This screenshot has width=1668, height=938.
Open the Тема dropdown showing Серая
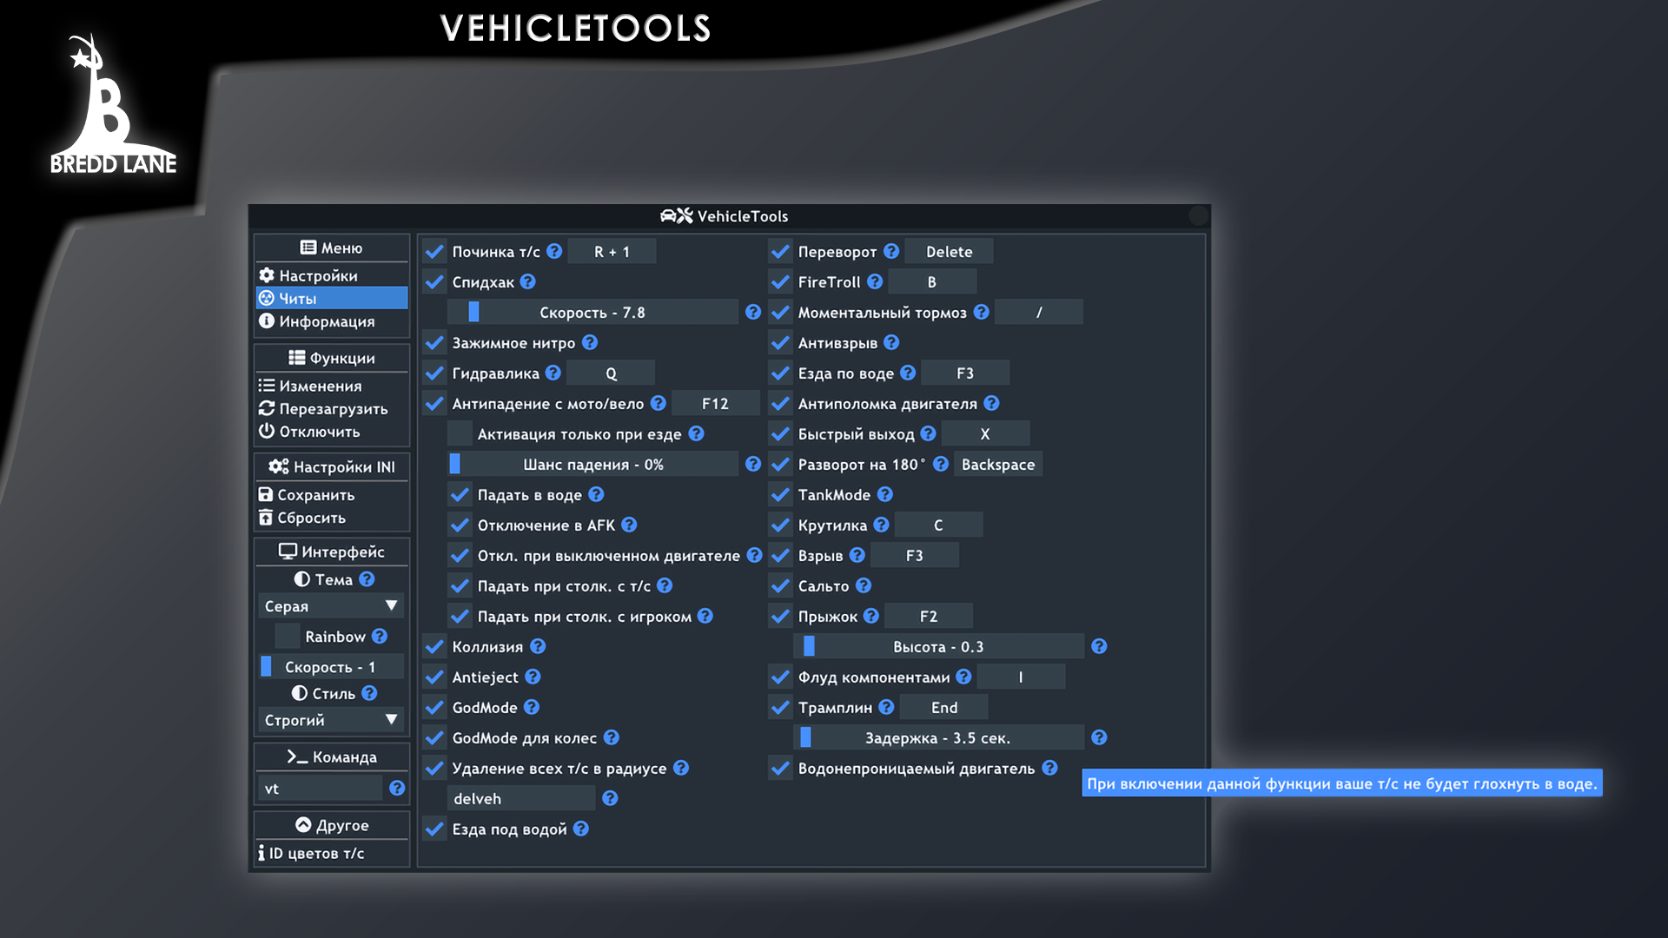click(331, 606)
